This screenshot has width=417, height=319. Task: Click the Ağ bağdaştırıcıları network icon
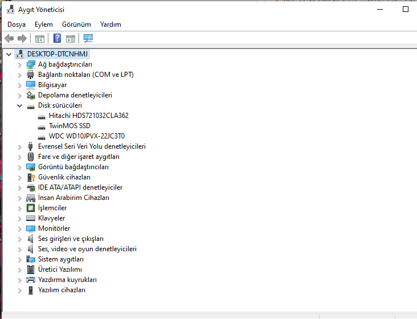point(31,64)
